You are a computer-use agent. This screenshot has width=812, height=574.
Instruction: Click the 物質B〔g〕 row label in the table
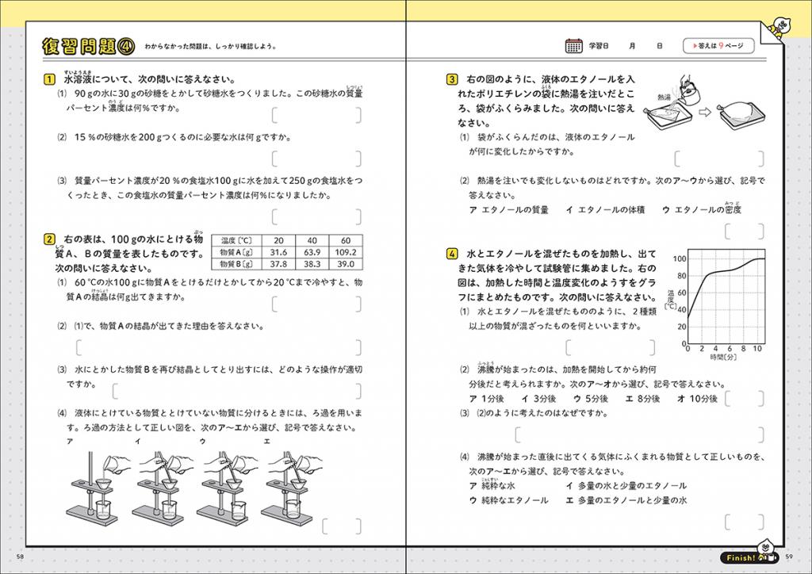tap(236, 264)
